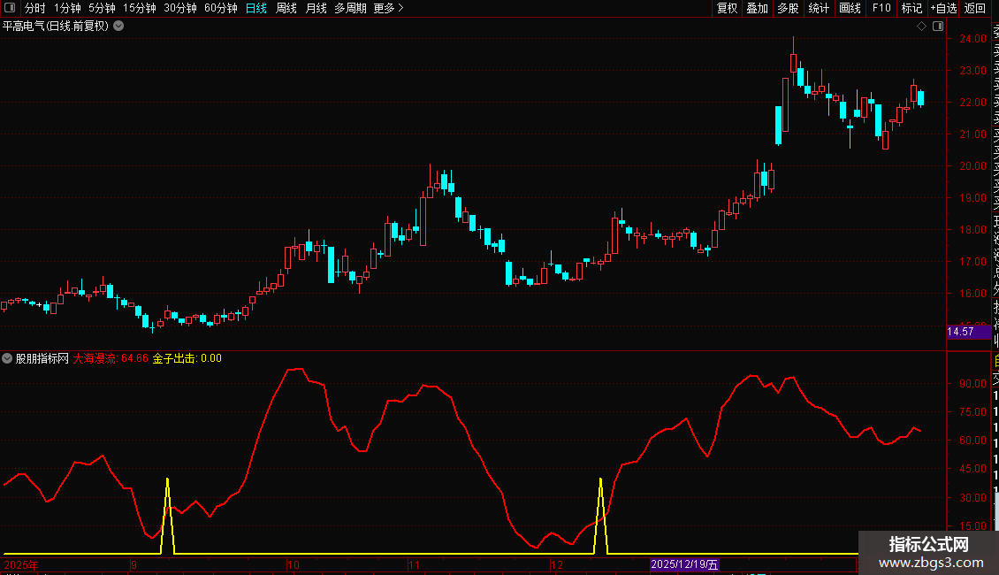Click the 标记 mark button
Image resolution: width=999 pixels, height=575 pixels.
(x=911, y=8)
